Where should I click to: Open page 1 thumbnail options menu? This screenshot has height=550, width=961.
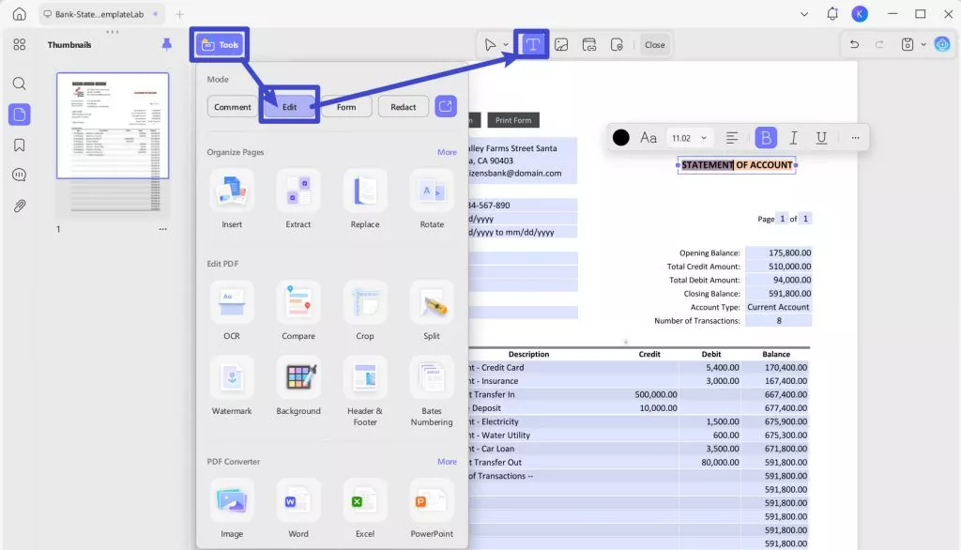coord(163,229)
